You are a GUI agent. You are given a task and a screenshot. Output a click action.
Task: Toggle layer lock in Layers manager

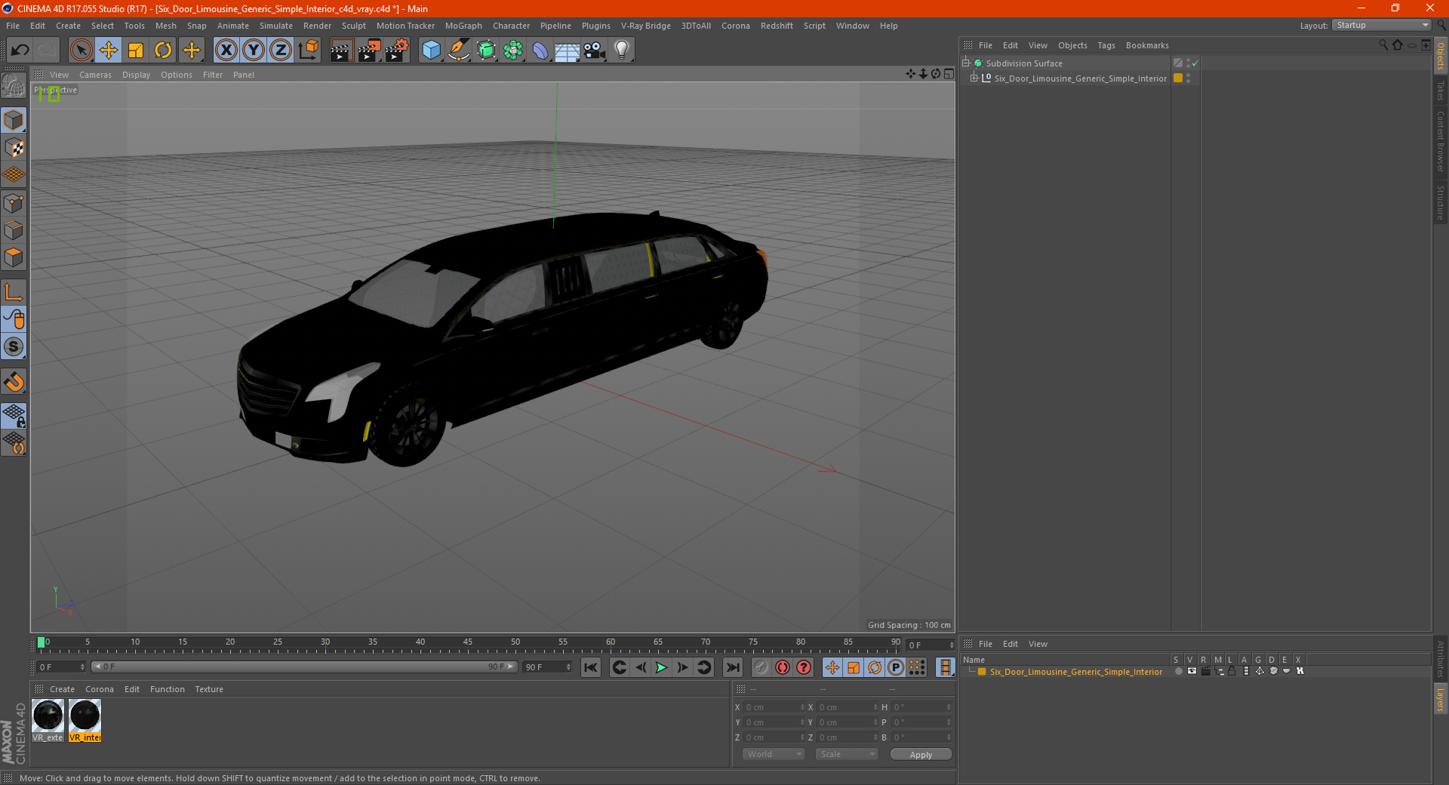(1232, 671)
